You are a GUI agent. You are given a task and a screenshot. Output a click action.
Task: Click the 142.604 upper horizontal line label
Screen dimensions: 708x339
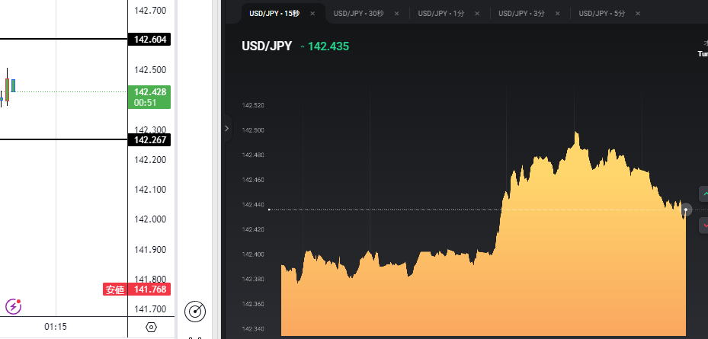coord(150,40)
